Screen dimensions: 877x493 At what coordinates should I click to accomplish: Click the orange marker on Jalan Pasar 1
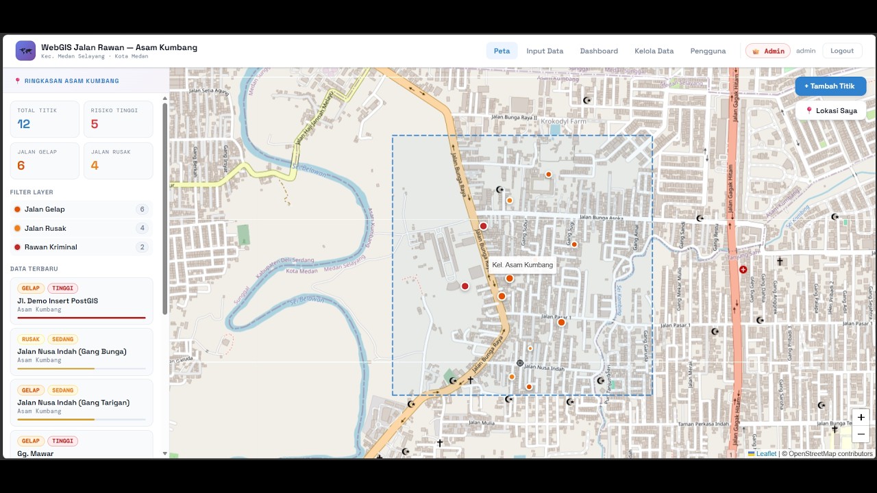click(x=561, y=323)
